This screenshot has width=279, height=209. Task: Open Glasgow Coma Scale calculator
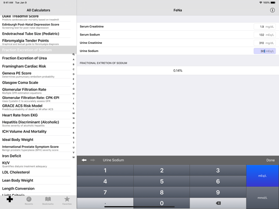pyautogui.click(x=20, y=82)
